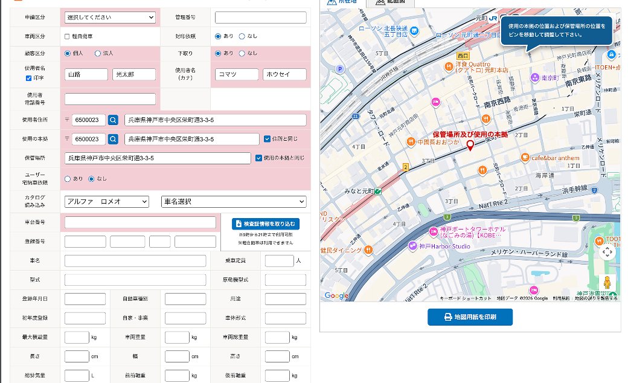The width and height of the screenshot is (628, 383).
Task: Click 地図の誤りを報告する link
Action: tap(595, 298)
